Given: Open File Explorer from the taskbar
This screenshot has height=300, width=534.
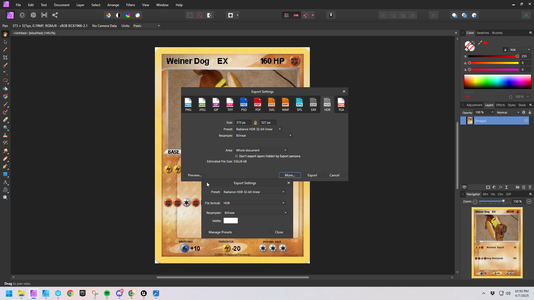Looking at the screenshot, I should [21, 293].
